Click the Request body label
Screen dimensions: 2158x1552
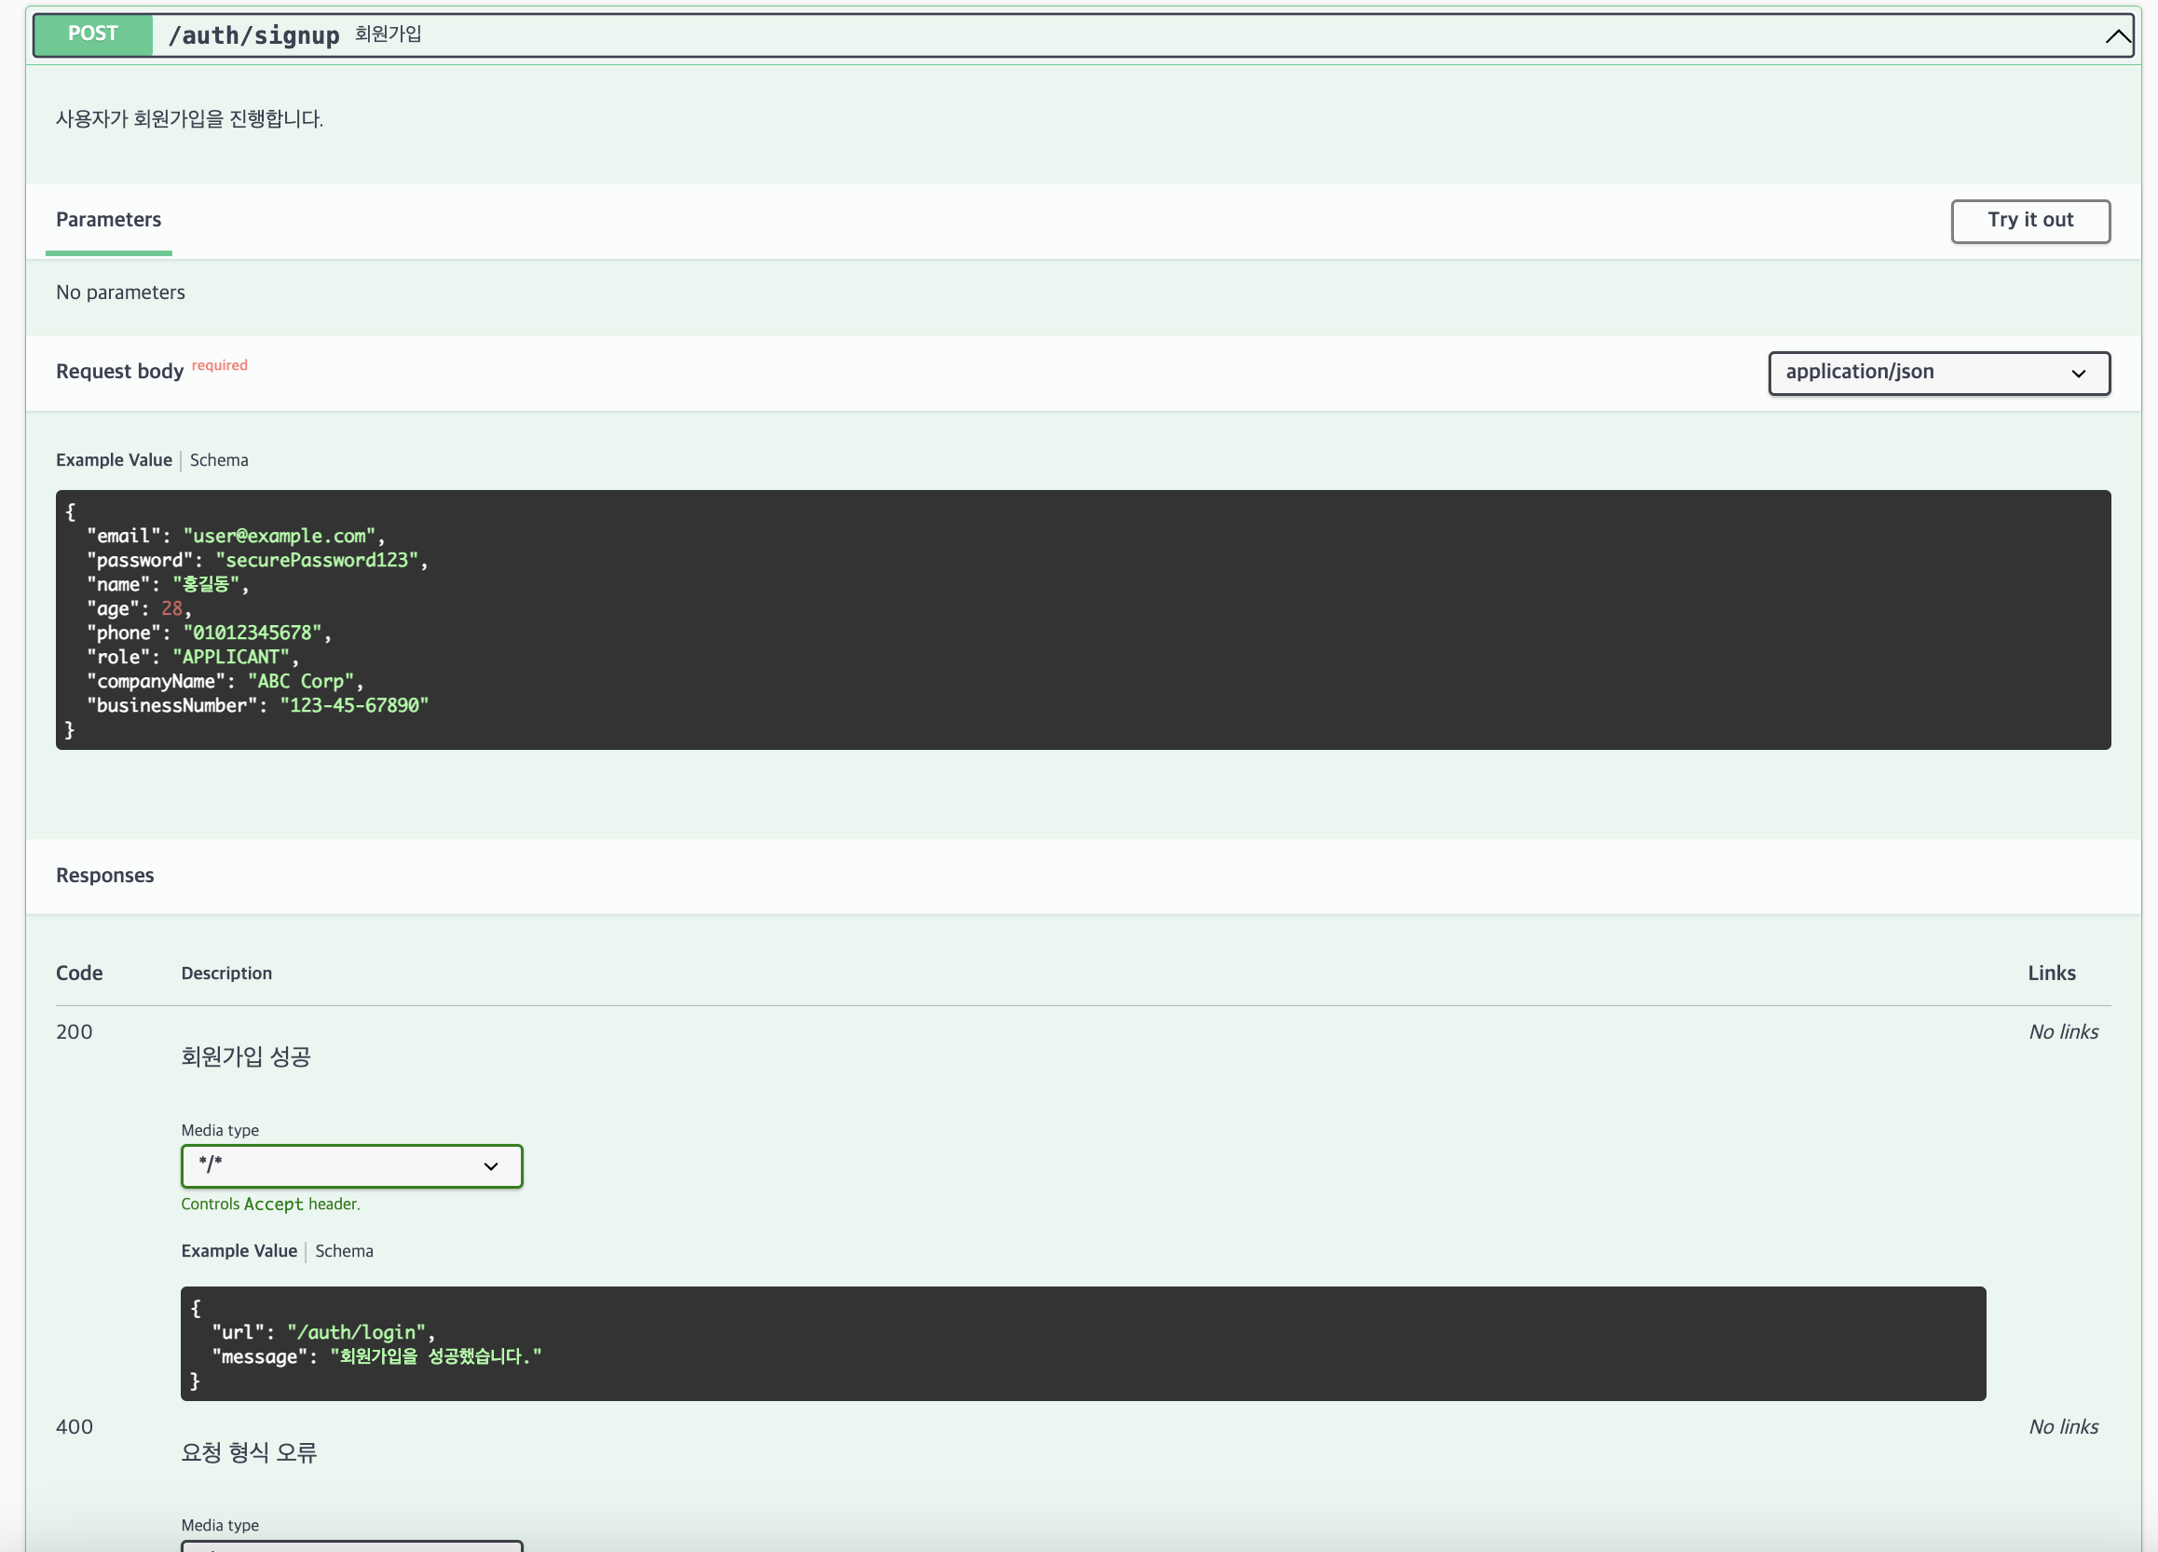pyautogui.click(x=120, y=371)
